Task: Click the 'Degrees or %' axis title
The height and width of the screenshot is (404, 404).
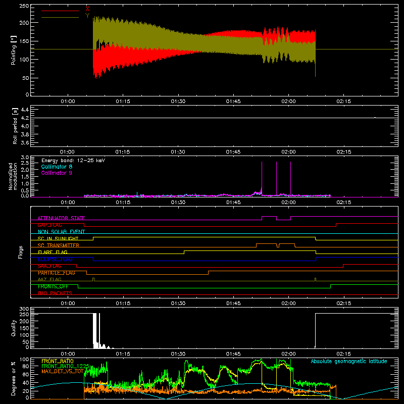Action: click(14, 378)
